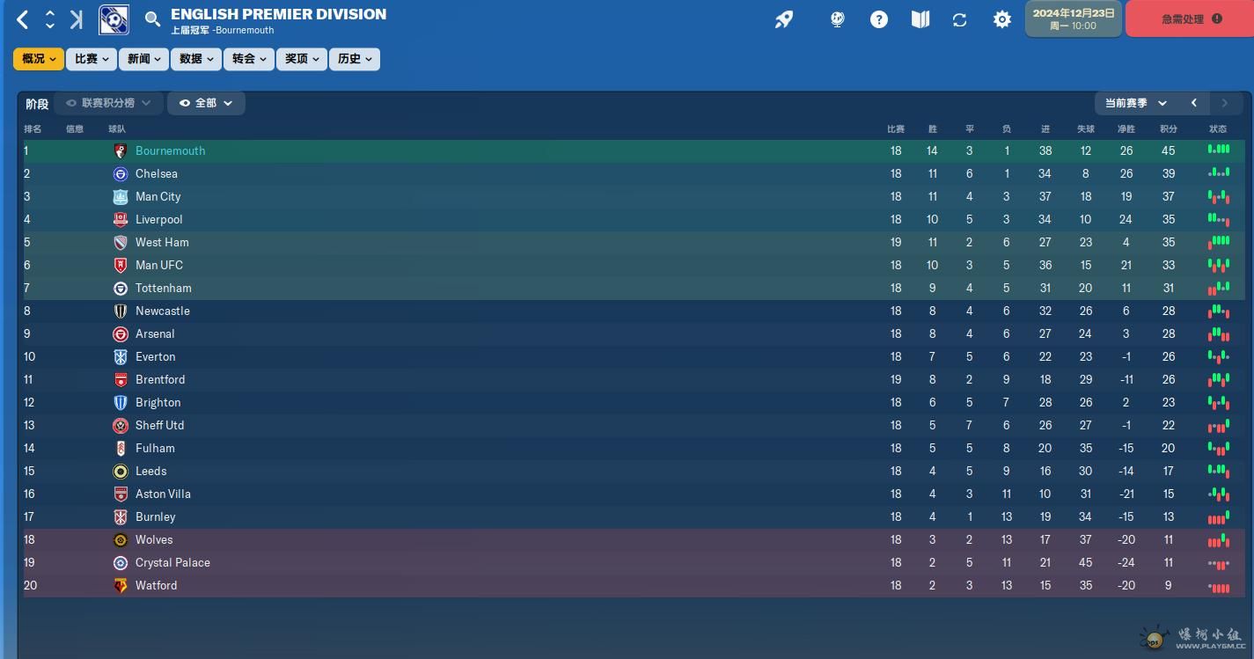Click the back navigation arrow
Image resolution: width=1254 pixels, height=659 pixels.
(x=23, y=19)
